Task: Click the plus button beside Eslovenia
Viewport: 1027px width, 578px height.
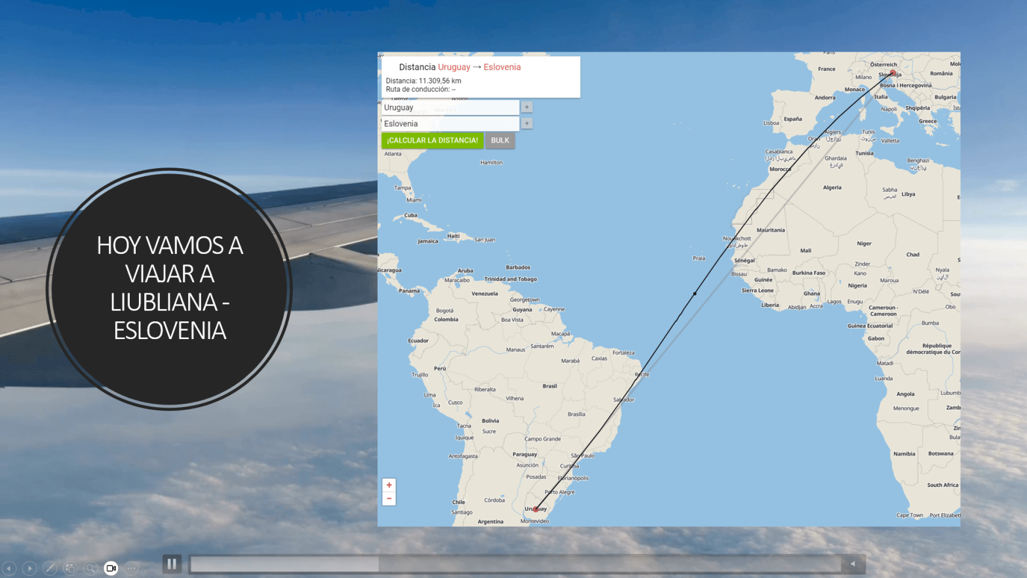Action: 527,123
